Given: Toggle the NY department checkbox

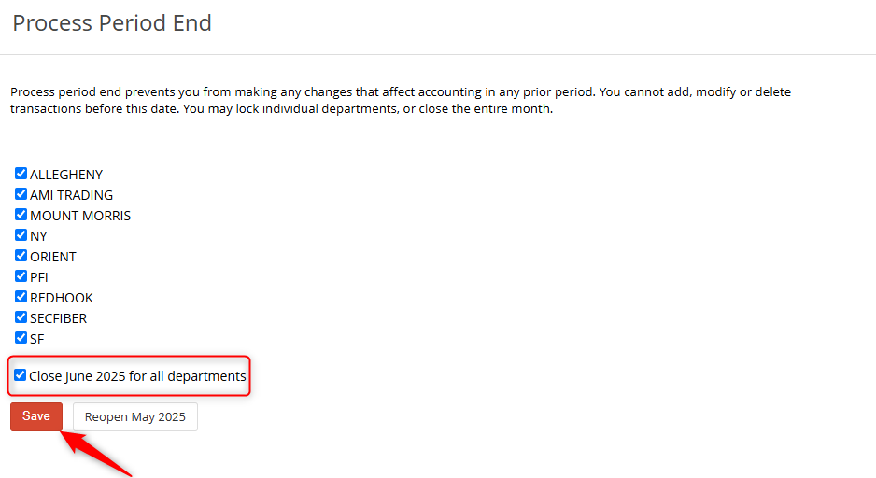Looking at the screenshot, I should pos(21,235).
